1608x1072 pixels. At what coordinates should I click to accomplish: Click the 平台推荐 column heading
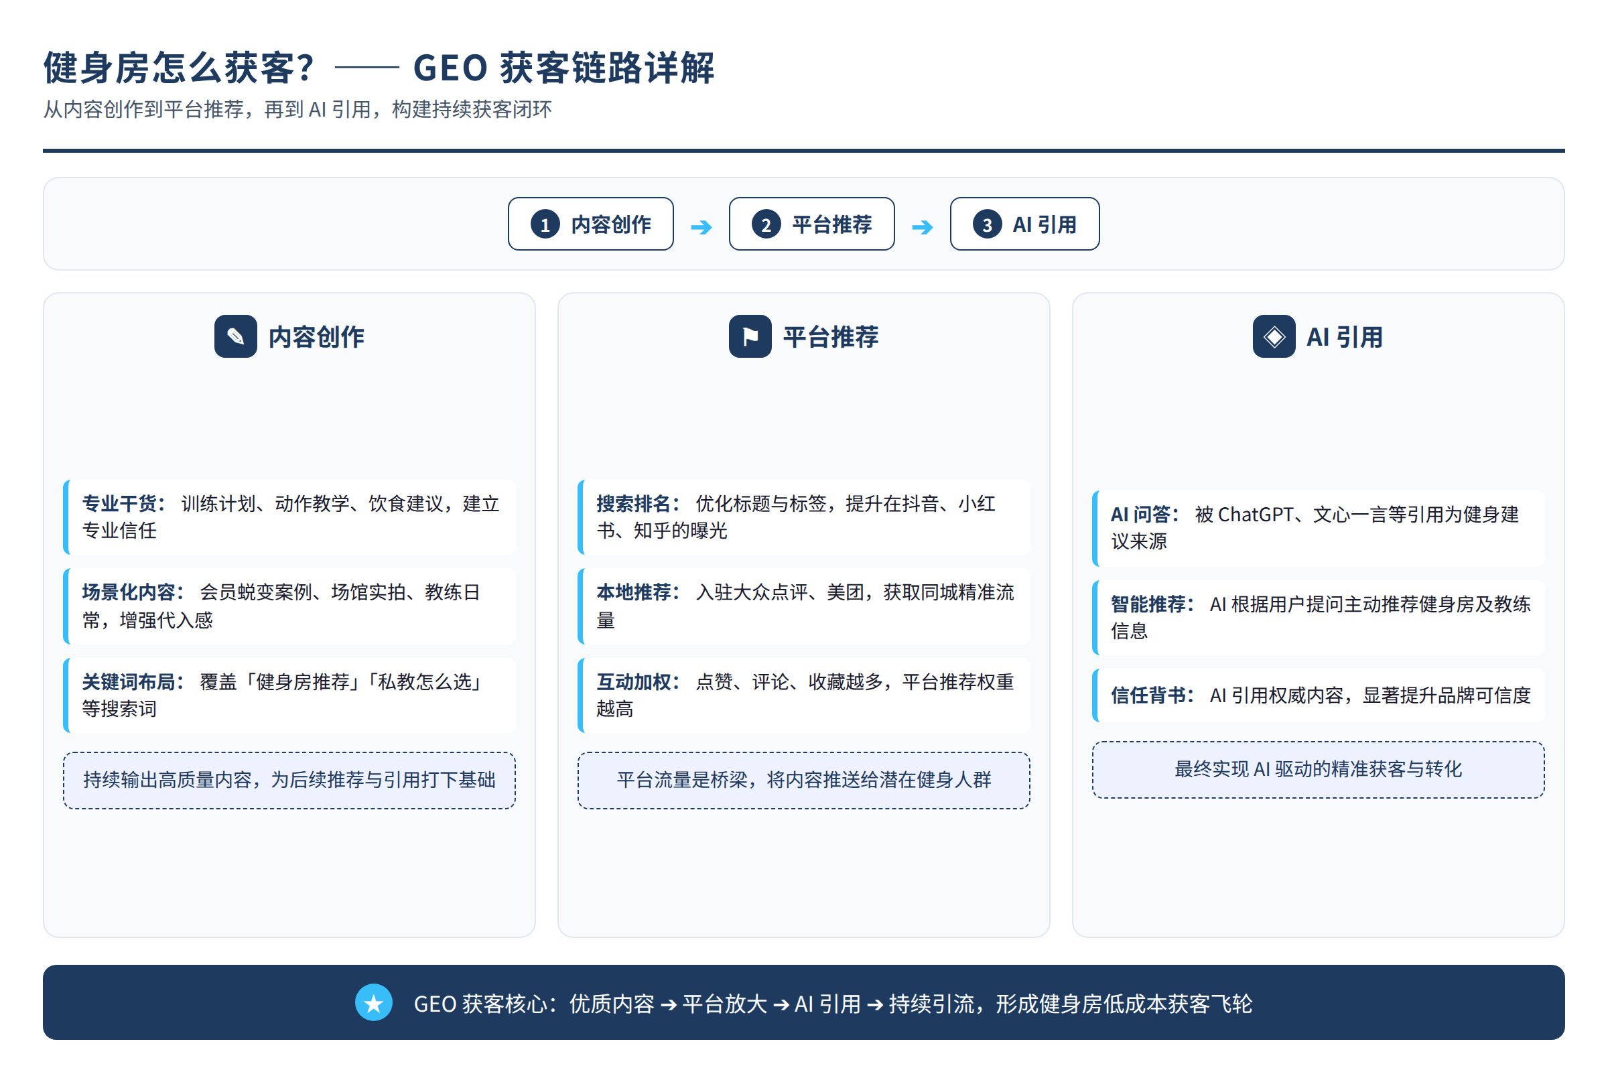(830, 336)
